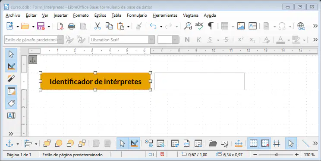Screen dimensions: 321x161
Task: Toggle underline (S) formatting
Action: pyautogui.click(x=210, y=40)
